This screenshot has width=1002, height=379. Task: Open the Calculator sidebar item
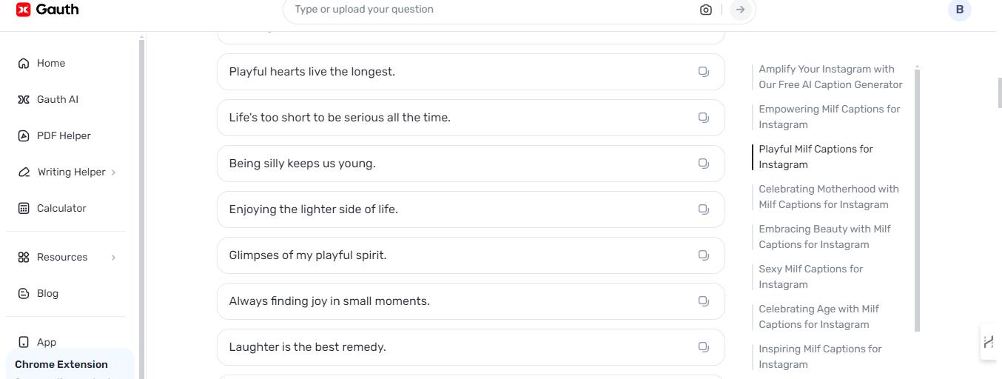pos(61,209)
